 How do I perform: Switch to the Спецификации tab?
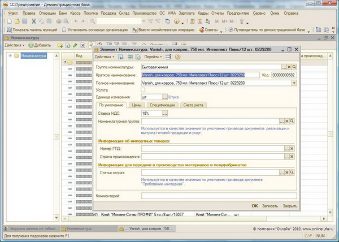162,105
